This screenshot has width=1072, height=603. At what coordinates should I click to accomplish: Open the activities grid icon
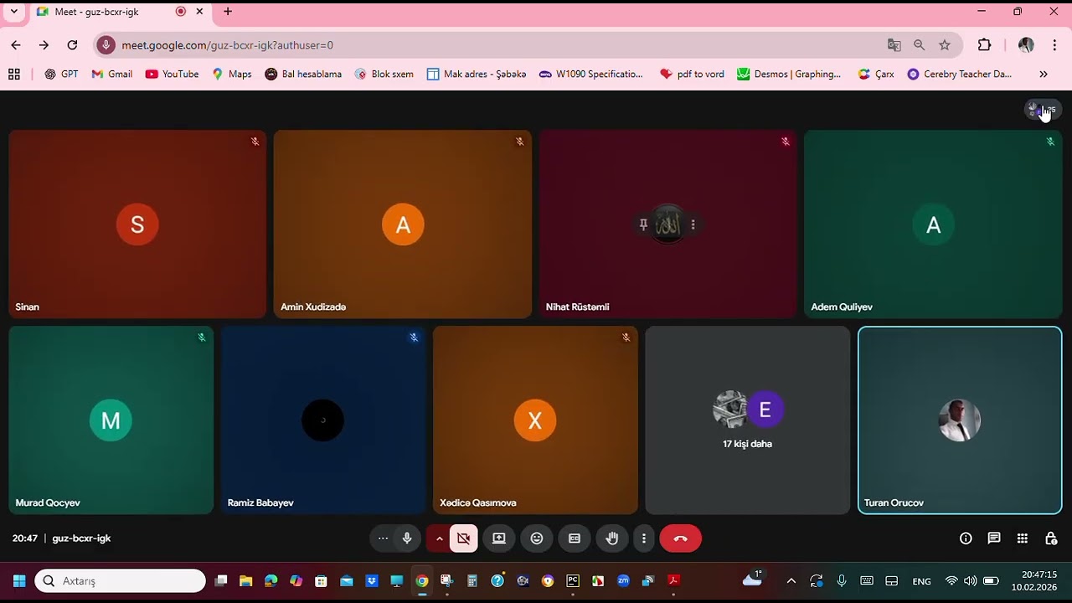pyautogui.click(x=1023, y=539)
